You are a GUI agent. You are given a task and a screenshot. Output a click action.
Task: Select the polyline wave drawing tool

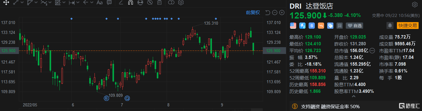pyautogui.click(x=44, y=3)
